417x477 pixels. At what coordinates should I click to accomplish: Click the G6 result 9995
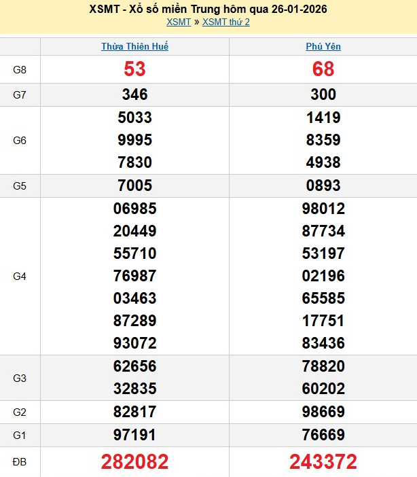[x=134, y=140]
